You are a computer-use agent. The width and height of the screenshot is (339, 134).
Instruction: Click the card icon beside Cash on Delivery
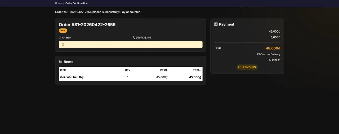point(258,54)
